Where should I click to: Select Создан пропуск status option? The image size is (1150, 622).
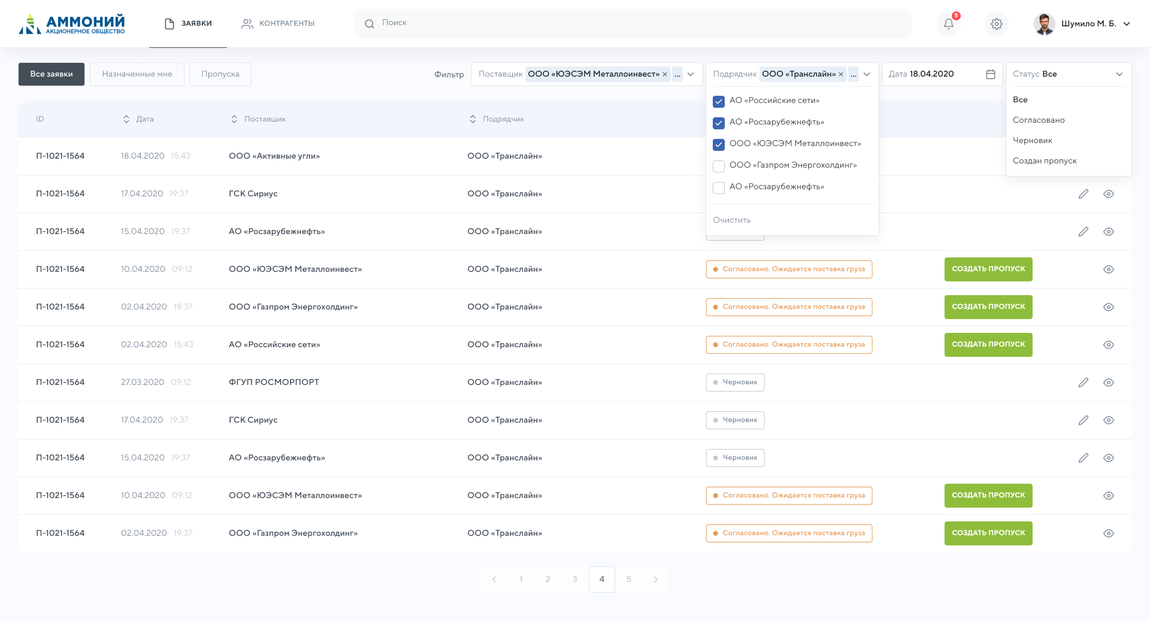click(1045, 161)
